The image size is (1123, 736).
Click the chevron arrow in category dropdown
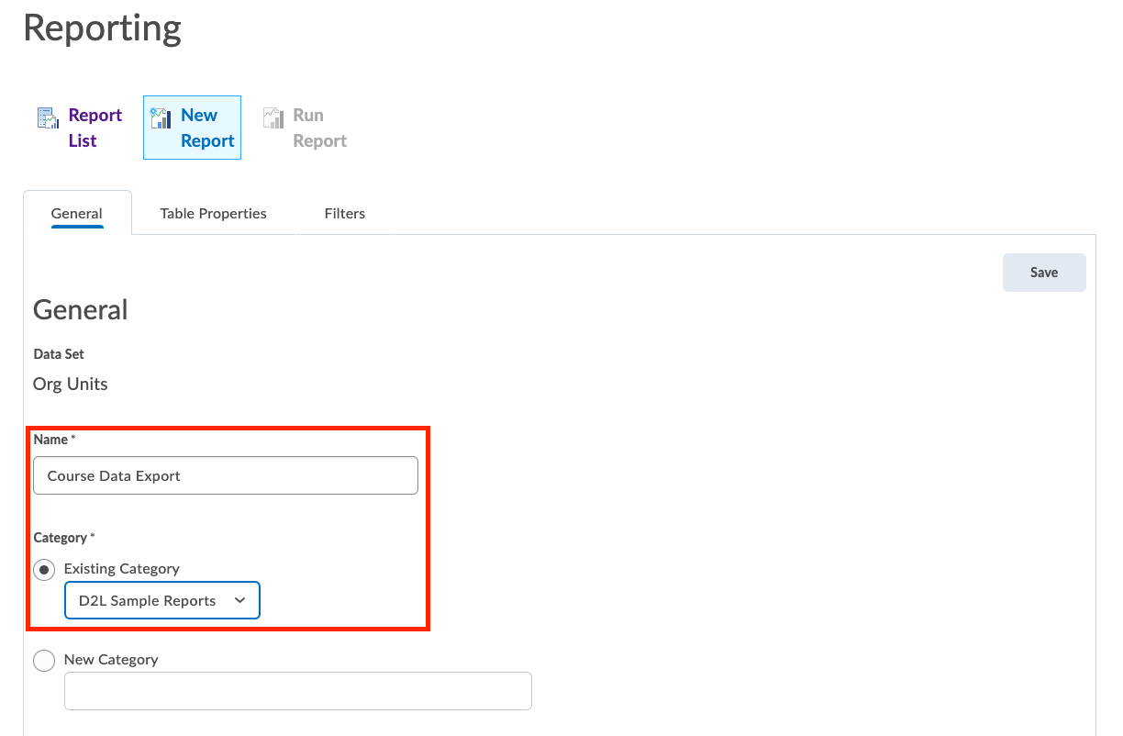[240, 600]
